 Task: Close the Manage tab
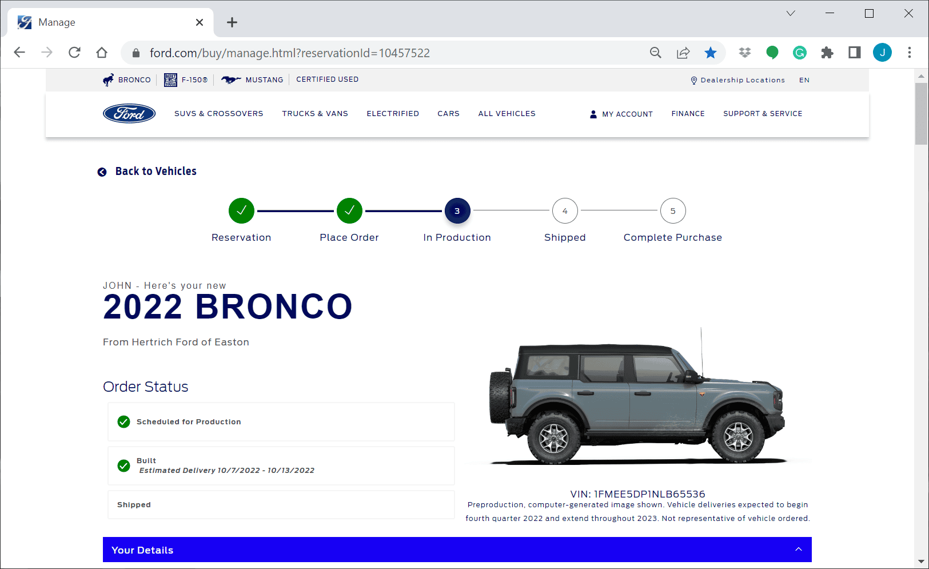click(x=200, y=22)
